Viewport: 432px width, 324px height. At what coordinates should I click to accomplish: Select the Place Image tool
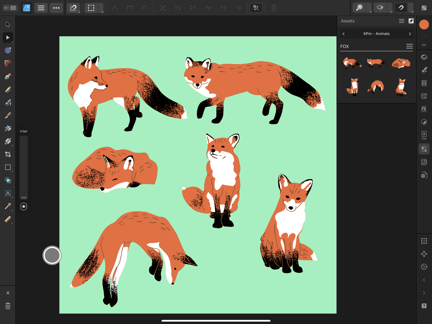8,180
